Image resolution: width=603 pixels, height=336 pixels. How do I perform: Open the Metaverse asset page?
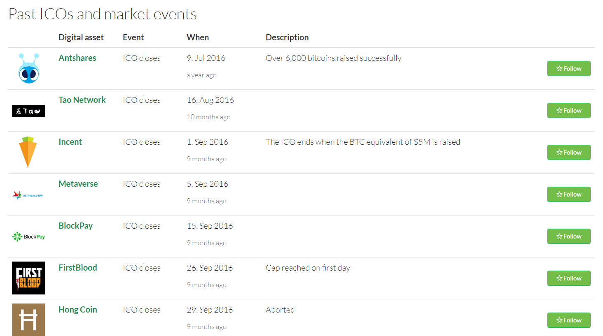(78, 183)
